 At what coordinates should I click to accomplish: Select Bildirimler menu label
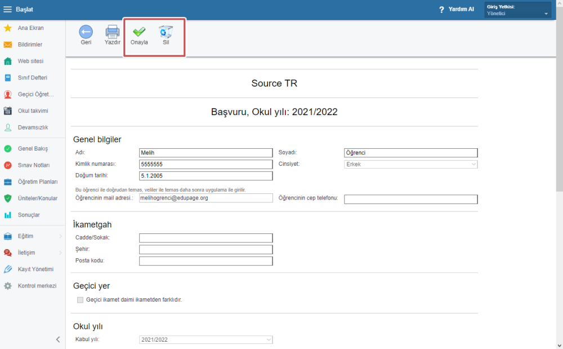(30, 45)
